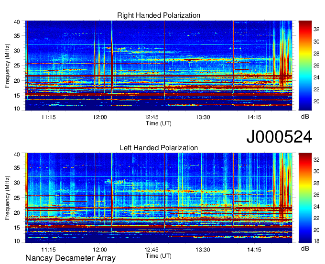Click the 30 MHz tick label on the upper plot
The image size is (325, 264).
(17, 51)
